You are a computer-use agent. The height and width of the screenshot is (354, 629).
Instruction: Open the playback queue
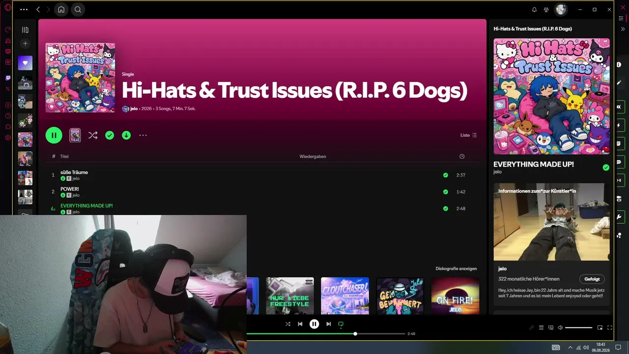pos(541,327)
